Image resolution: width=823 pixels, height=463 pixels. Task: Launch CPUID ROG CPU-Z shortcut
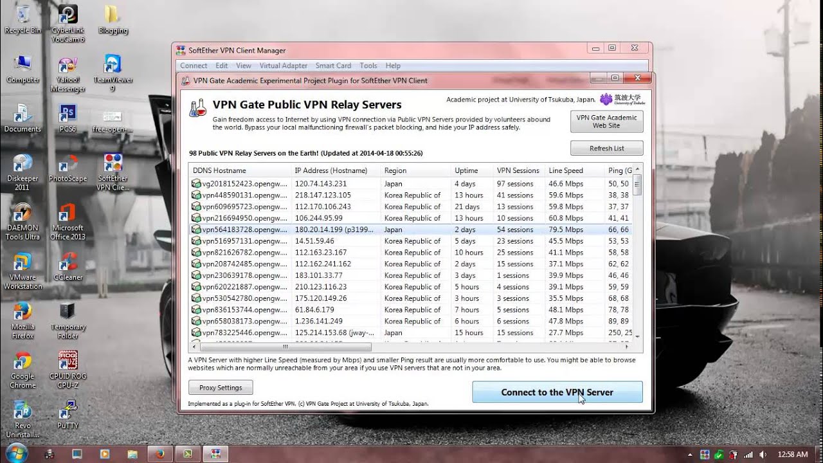point(68,370)
